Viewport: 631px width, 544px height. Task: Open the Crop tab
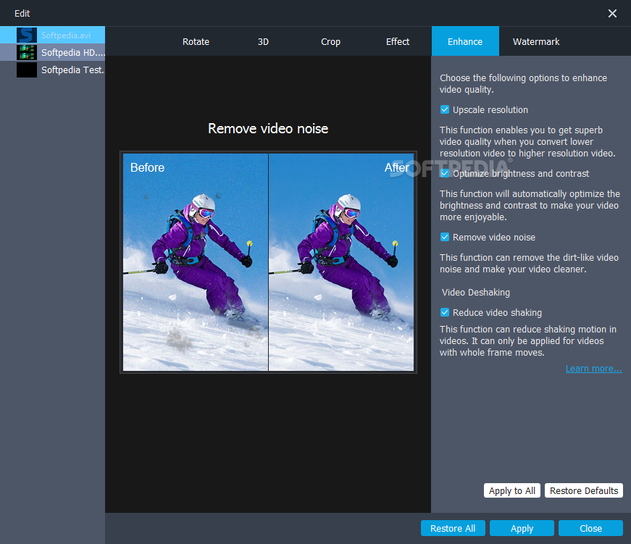pos(330,41)
